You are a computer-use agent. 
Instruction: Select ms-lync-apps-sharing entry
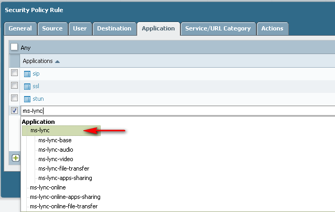65,178
